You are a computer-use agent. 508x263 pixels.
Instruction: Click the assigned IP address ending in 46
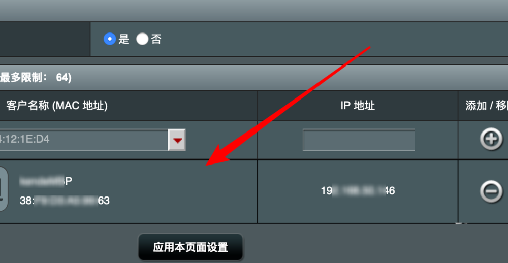tap(358, 191)
